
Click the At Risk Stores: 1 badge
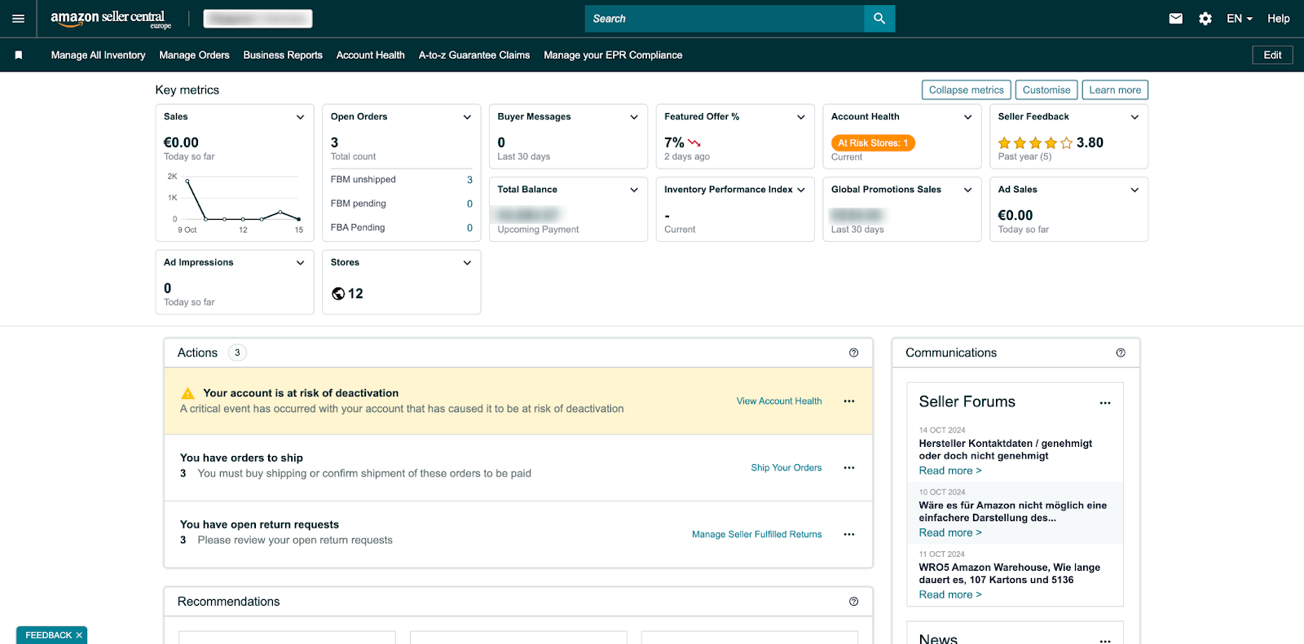[x=873, y=143]
